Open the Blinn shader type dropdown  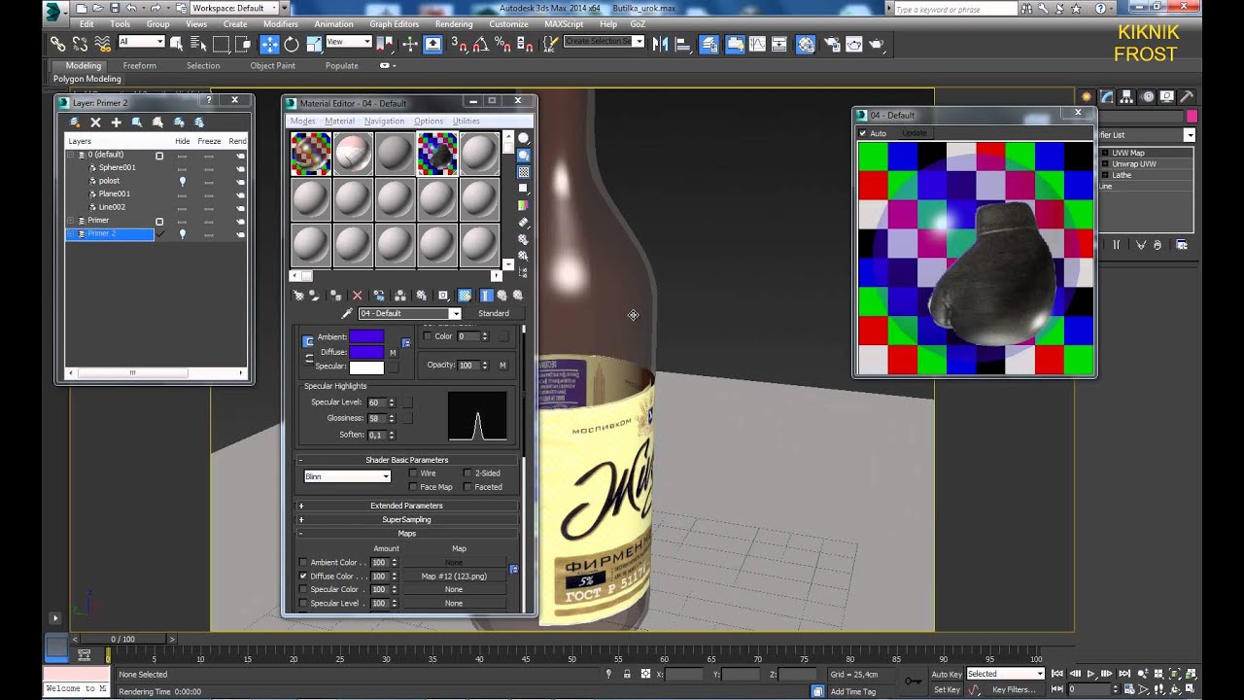347,476
